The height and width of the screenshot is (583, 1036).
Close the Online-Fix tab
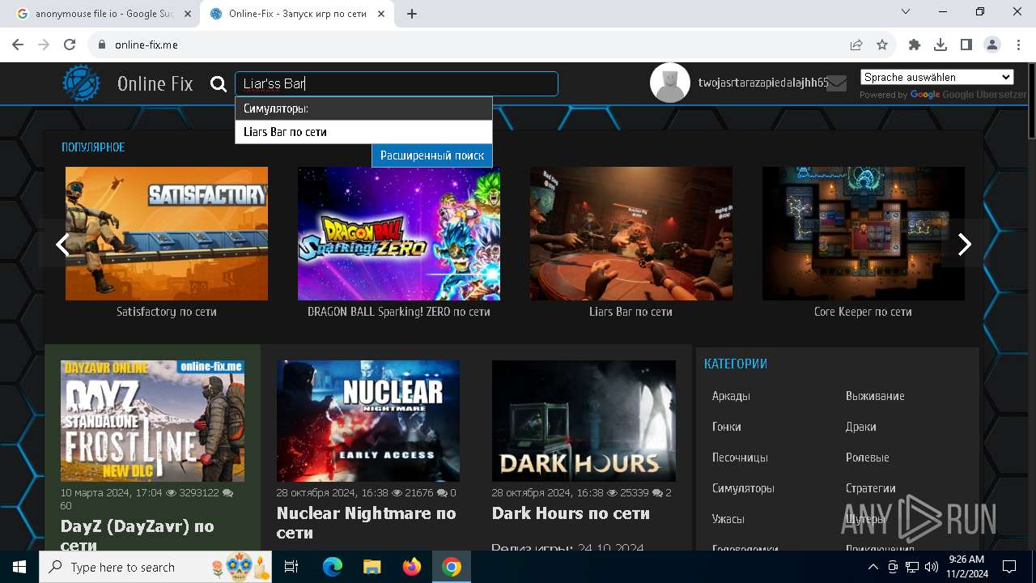(x=381, y=14)
